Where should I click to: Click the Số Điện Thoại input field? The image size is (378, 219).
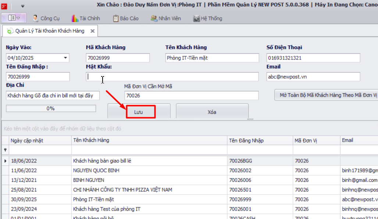click(x=313, y=58)
